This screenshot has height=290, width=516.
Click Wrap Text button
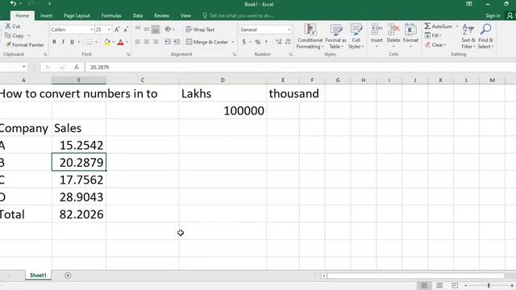200,29
